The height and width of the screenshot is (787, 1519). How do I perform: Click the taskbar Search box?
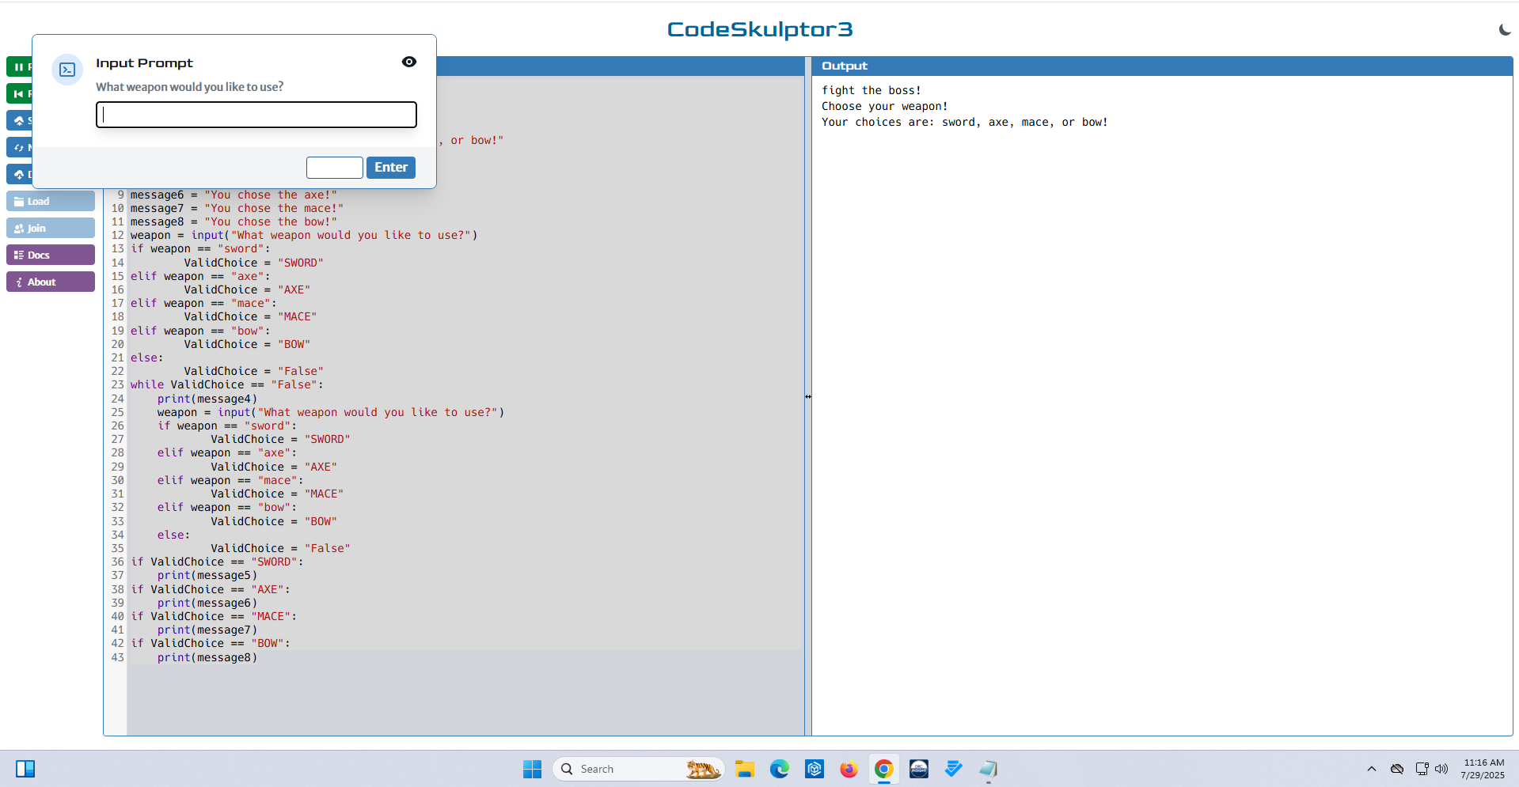pyautogui.click(x=639, y=769)
